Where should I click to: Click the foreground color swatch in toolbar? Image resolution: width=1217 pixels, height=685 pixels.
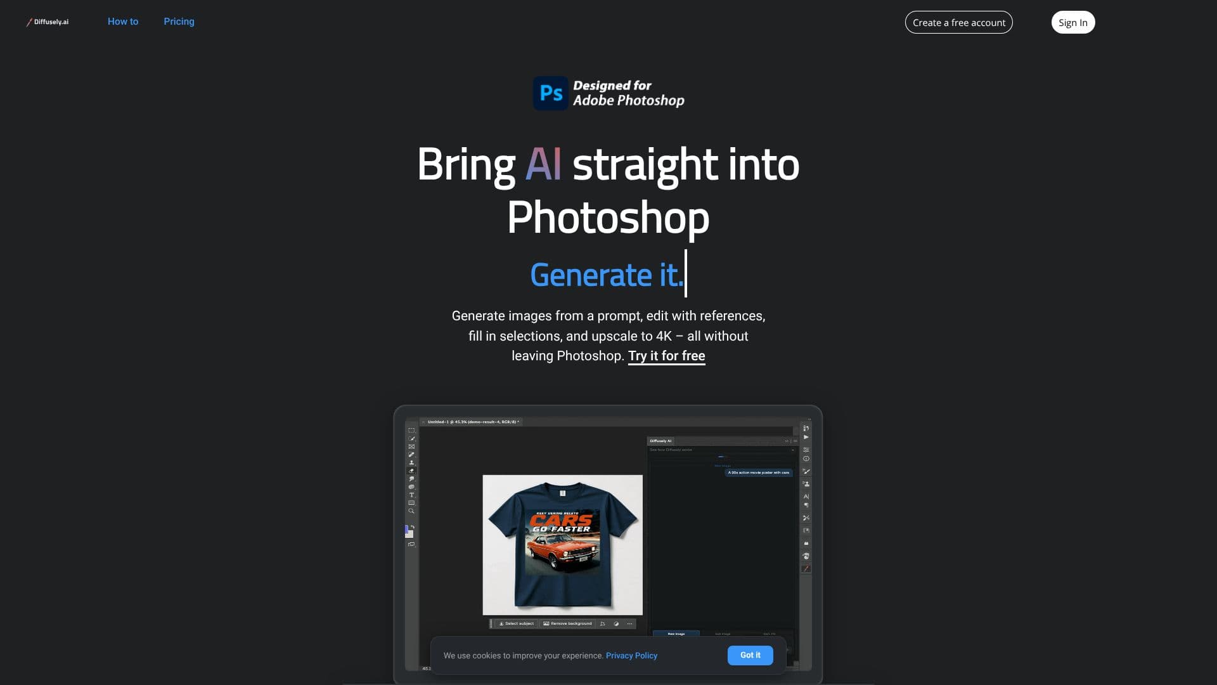click(407, 528)
